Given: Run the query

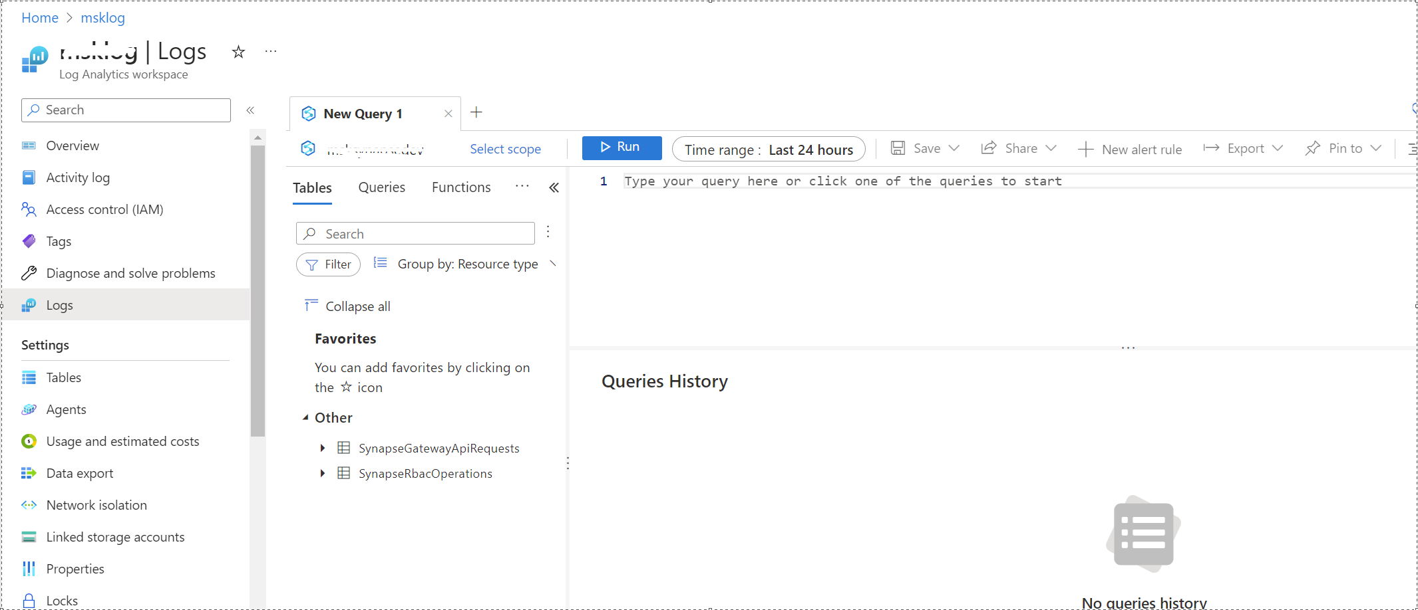Looking at the screenshot, I should 621,148.
